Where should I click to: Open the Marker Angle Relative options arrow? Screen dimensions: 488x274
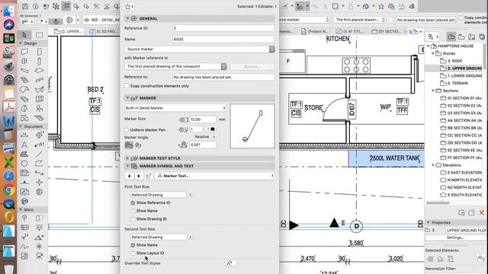point(213,137)
